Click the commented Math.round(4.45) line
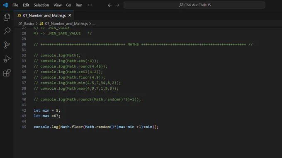 coord(70,66)
